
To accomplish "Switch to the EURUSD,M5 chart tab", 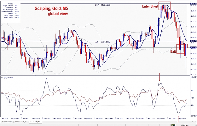I will click(x=7, y=122).
